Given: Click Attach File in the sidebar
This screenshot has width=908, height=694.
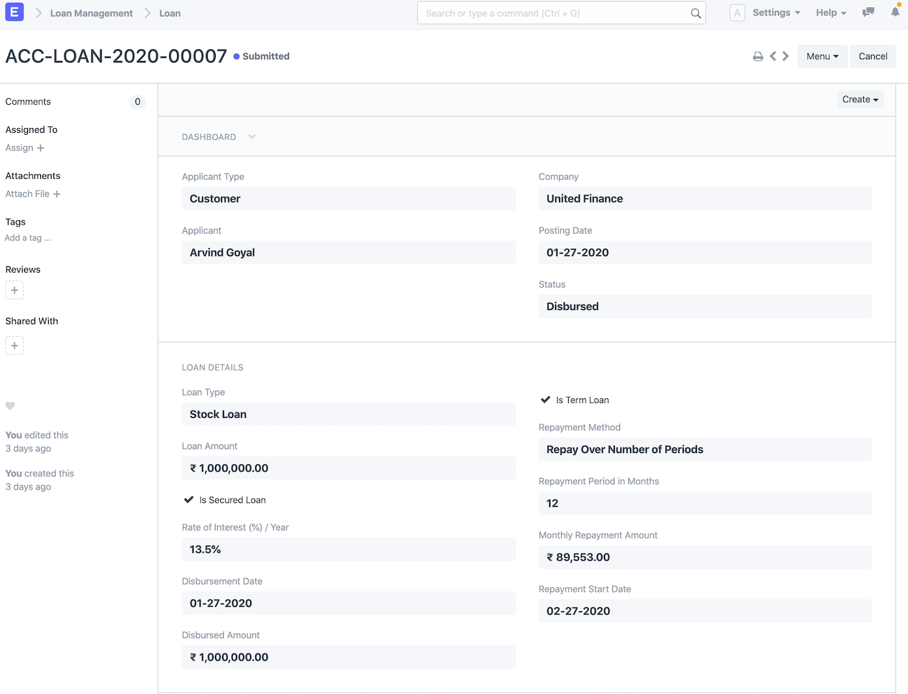Looking at the screenshot, I should (33, 193).
